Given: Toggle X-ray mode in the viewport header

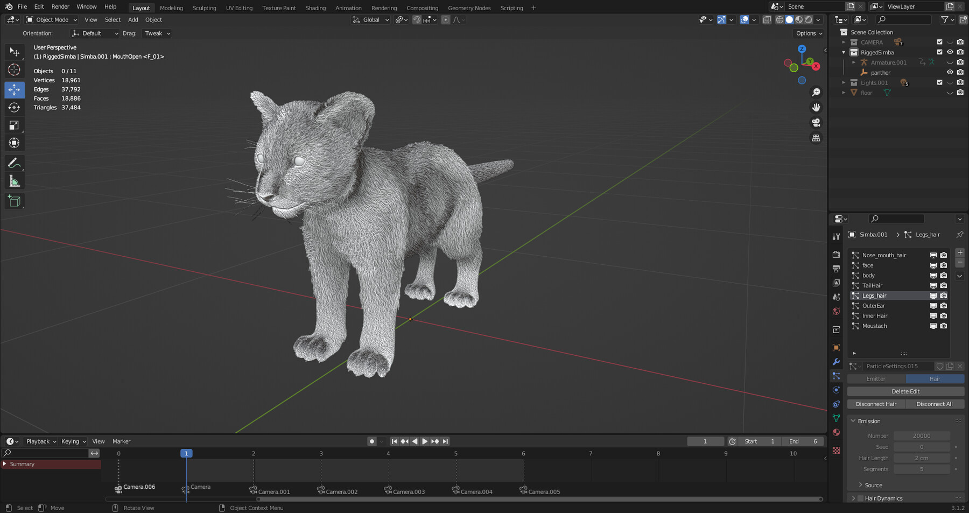Looking at the screenshot, I should 768,19.
